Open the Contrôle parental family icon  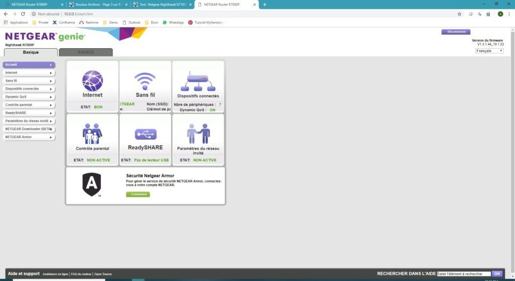click(x=92, y=134)
